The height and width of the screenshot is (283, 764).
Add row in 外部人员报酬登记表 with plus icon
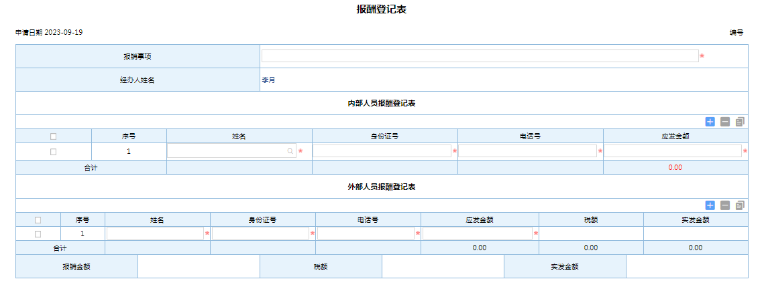point(710,205)
